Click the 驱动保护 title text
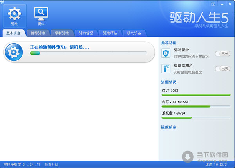Viewport: 235px width, 168px height. click(x=181, y=50)
